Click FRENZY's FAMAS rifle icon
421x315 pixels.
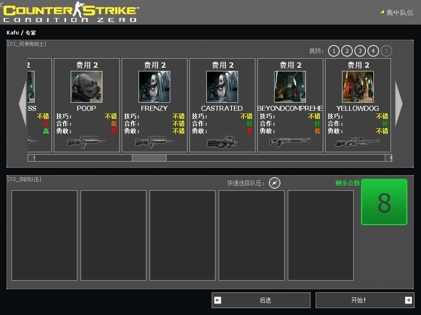(154, 142)
